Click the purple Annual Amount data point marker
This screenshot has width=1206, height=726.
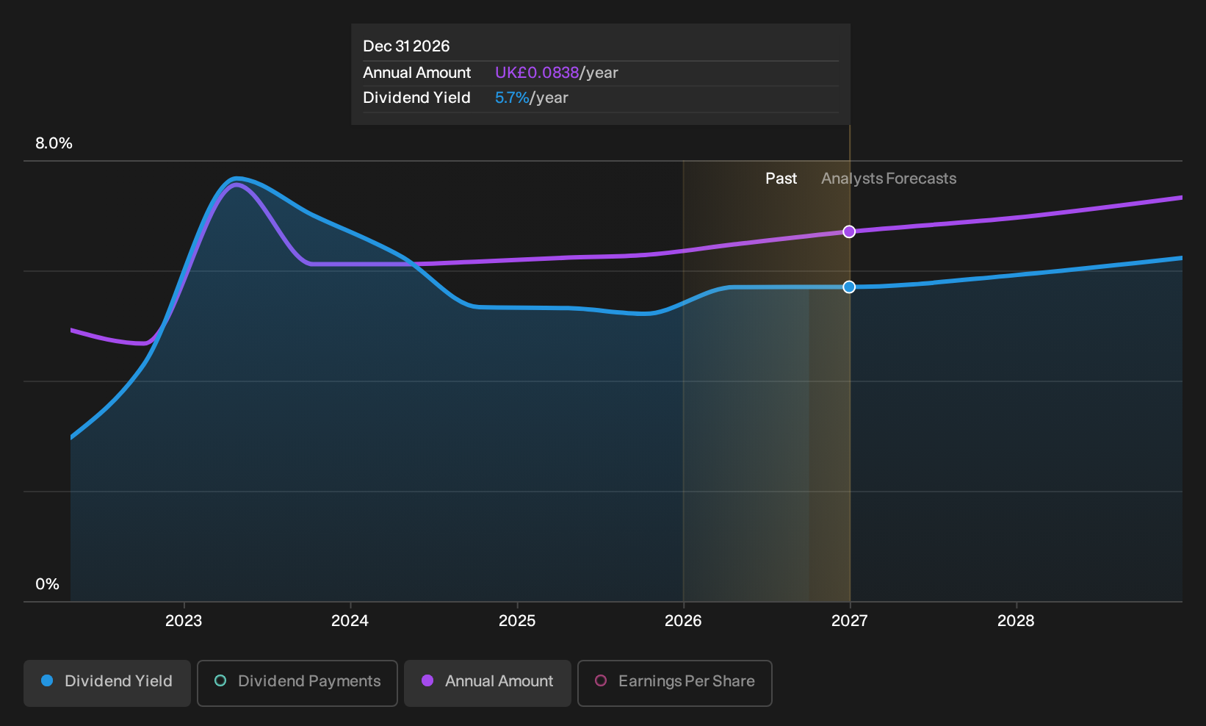(x=849, y=231)
